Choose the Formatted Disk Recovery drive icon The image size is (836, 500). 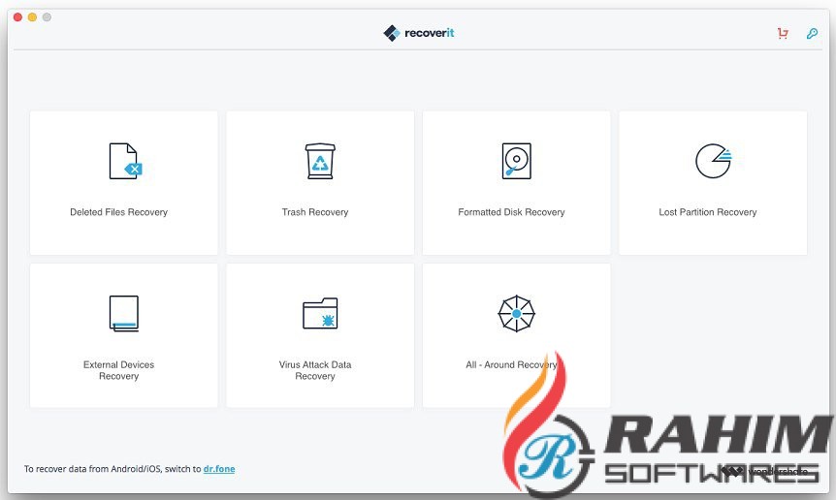click(516, 161)
